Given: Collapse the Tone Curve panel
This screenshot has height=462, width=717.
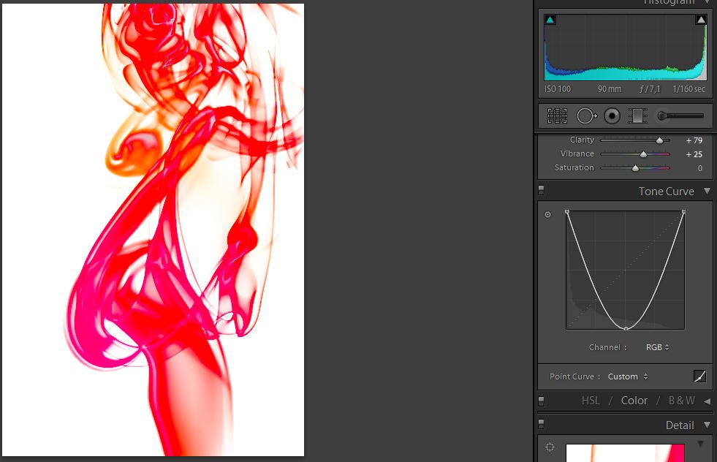Looking at the screenshot, I should (707, 191).
